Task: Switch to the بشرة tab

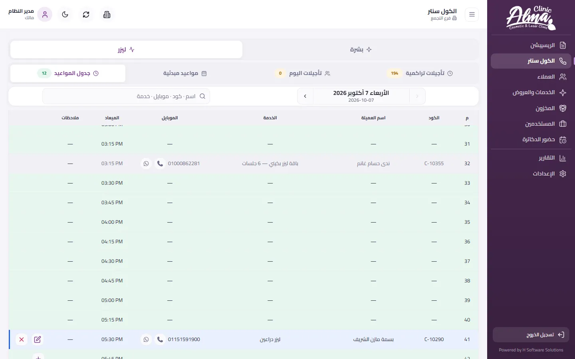Action: coord(361,49)
